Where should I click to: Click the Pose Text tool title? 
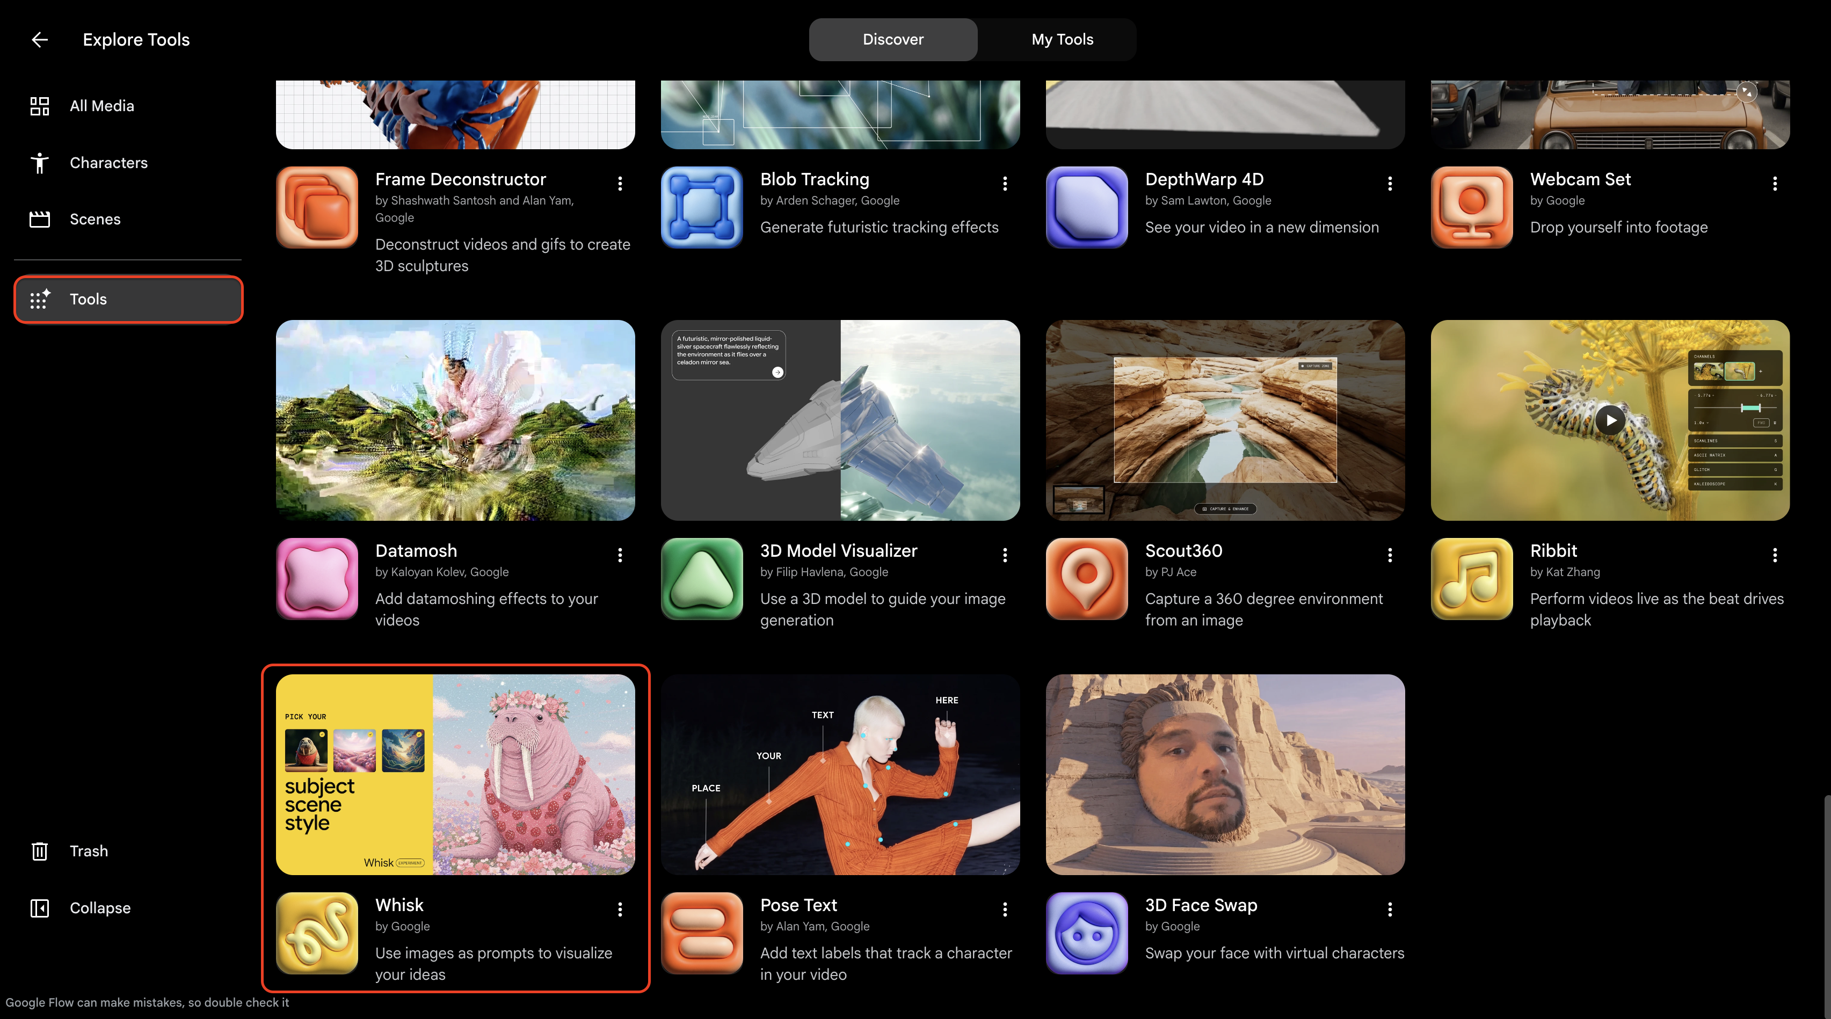tap(799, 905)
